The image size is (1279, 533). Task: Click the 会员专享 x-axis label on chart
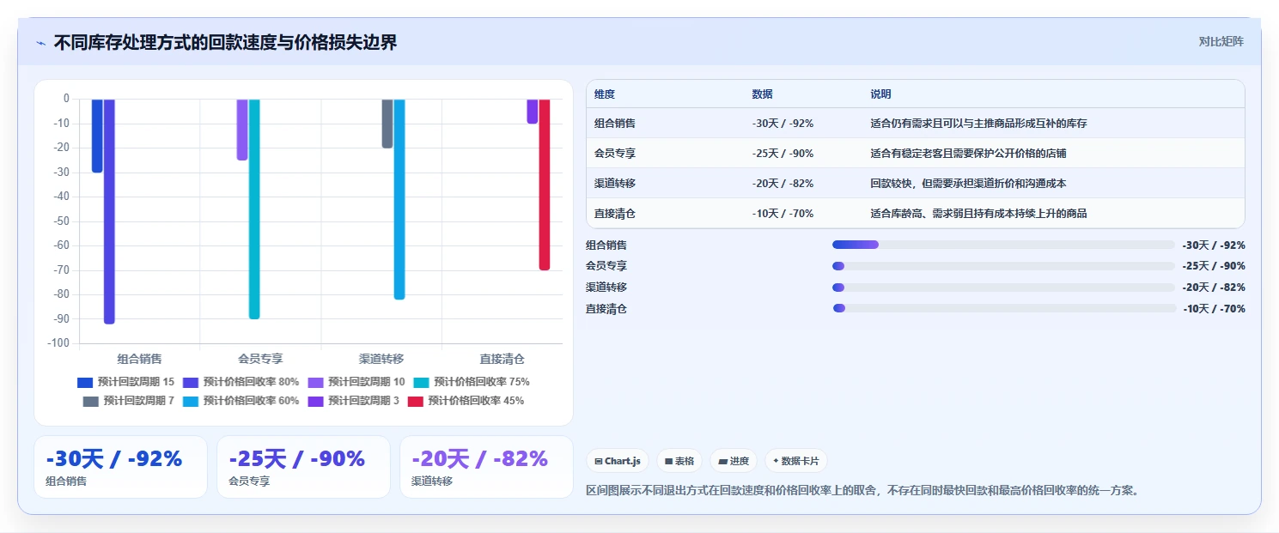tap(260, 359)
